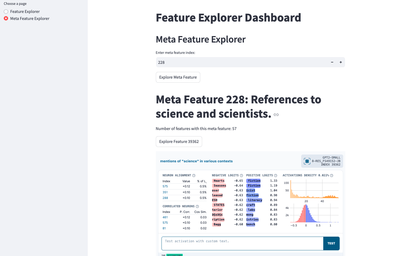Click the Explore Feature 39362 button

click(x=179, y=142)
